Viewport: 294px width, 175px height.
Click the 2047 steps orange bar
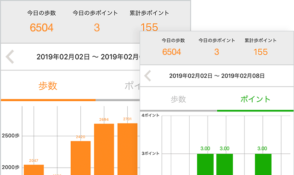tap(34, 170)
